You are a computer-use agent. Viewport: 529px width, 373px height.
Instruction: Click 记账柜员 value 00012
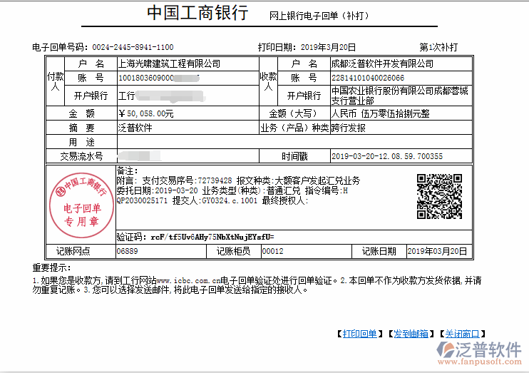[x=272, y=251]
